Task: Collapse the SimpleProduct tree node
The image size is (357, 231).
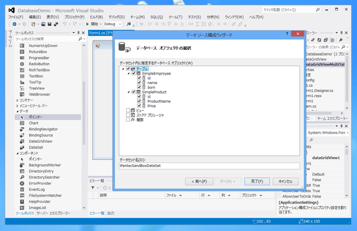Action: [129, 92]
